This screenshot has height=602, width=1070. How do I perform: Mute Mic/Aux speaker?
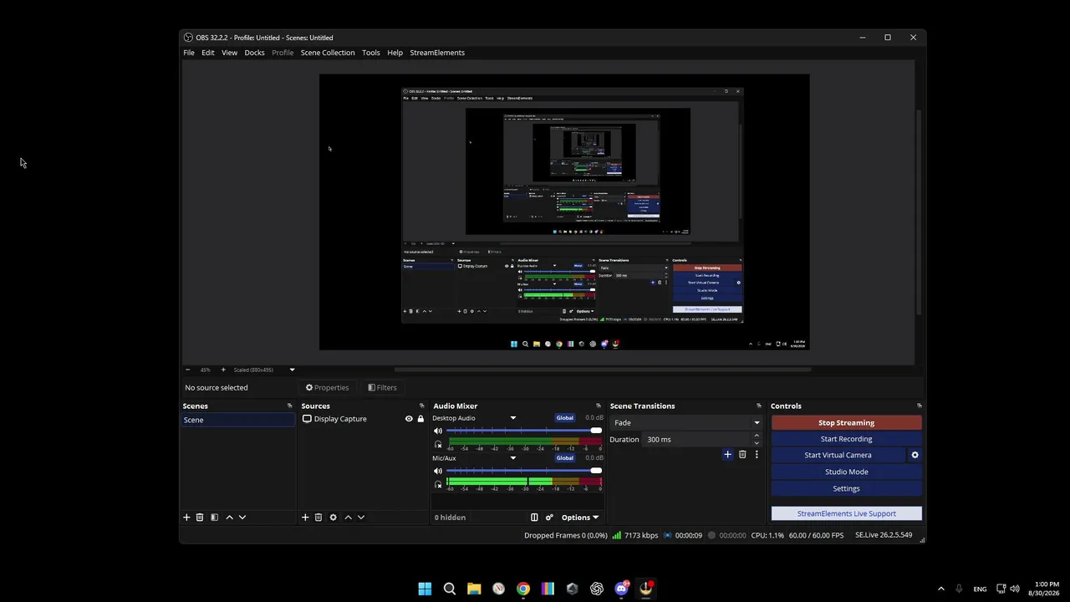(438, 472)
